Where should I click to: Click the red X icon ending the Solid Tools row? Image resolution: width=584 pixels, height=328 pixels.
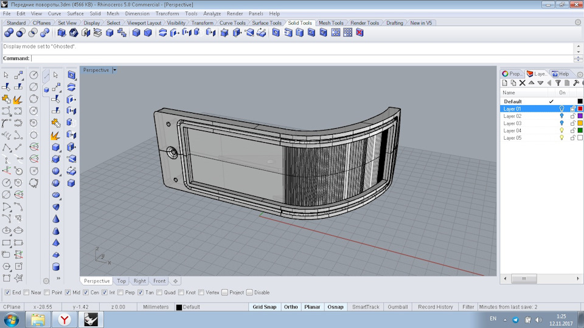pyautogui.click(x=360, y=33)
